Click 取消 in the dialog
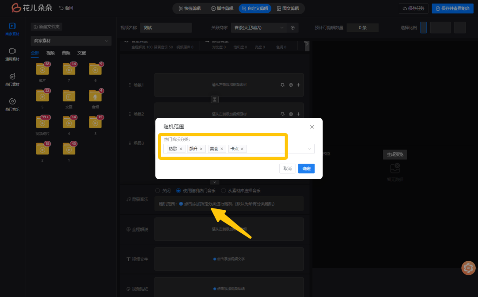Viewport: 478px width, 297px height. coord(287,169)
